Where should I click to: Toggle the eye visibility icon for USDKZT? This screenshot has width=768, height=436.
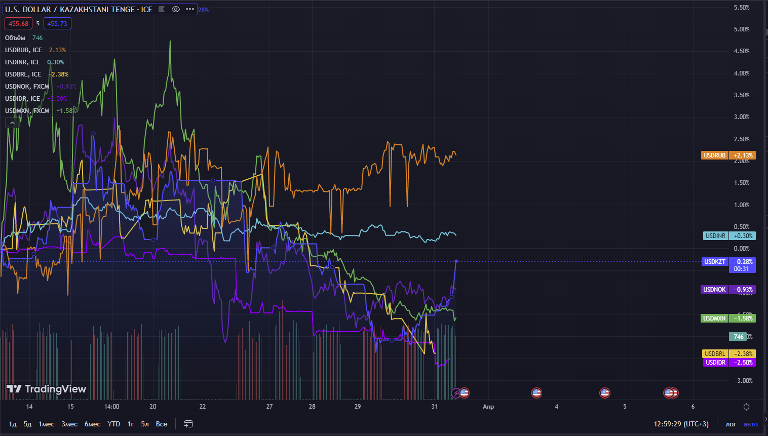point(176,9)
